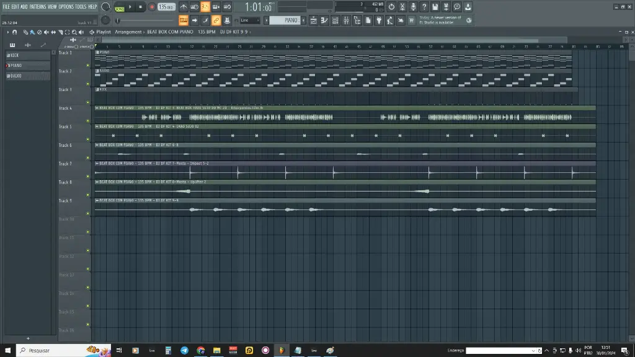Open the help question mark icon
Image resolution: width=635 pixels, height=357 pixels.
[424, 7]
